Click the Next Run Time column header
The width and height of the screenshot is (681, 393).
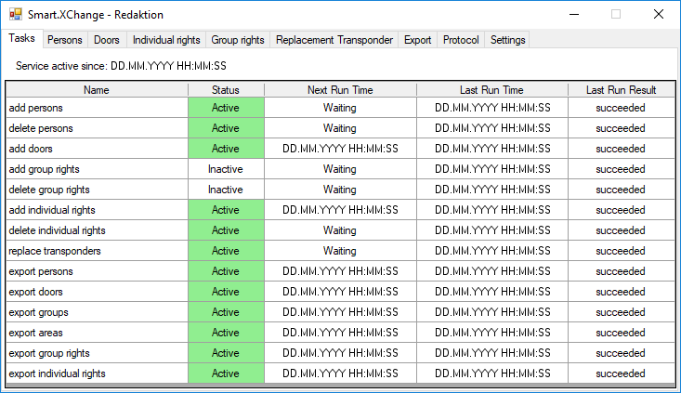pos(340,90)
